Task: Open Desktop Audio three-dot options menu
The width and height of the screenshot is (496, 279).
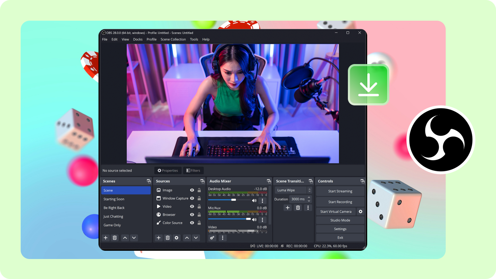Action: coord(262,200)
